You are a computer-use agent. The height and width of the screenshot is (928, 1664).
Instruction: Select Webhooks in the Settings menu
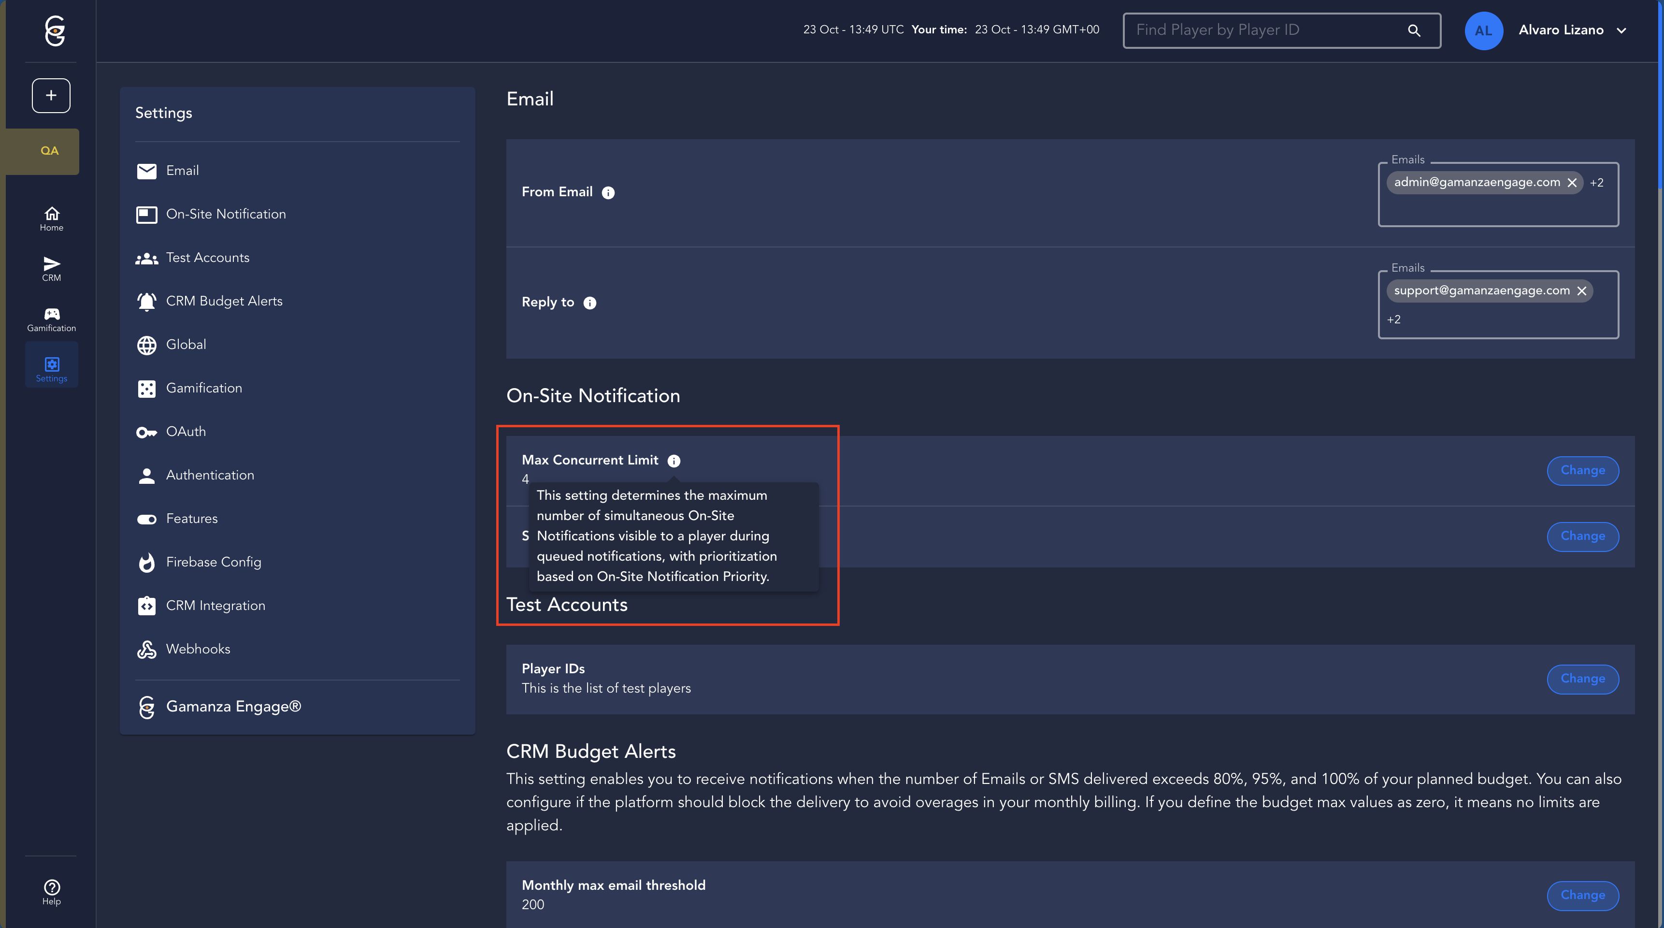(198, 649)
